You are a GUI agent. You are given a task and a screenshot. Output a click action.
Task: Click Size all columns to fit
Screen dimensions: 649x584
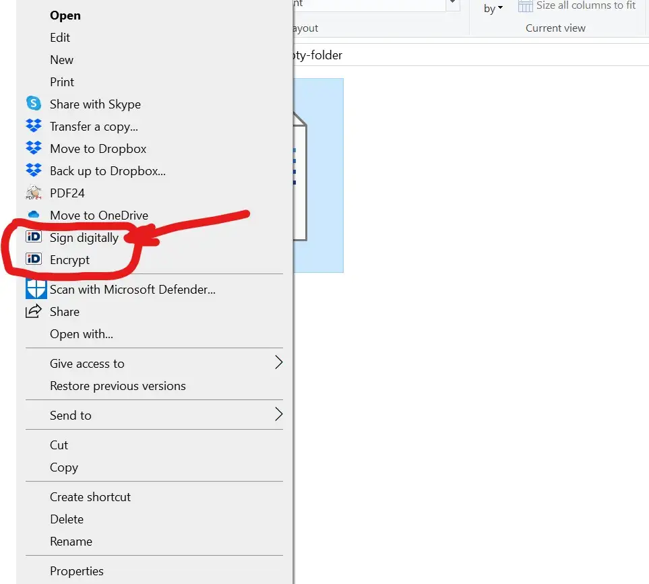click(578, 6)
